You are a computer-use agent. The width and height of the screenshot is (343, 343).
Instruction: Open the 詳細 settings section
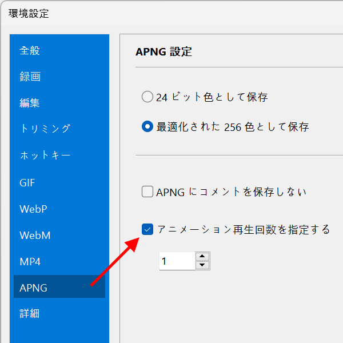click(59, 313)
